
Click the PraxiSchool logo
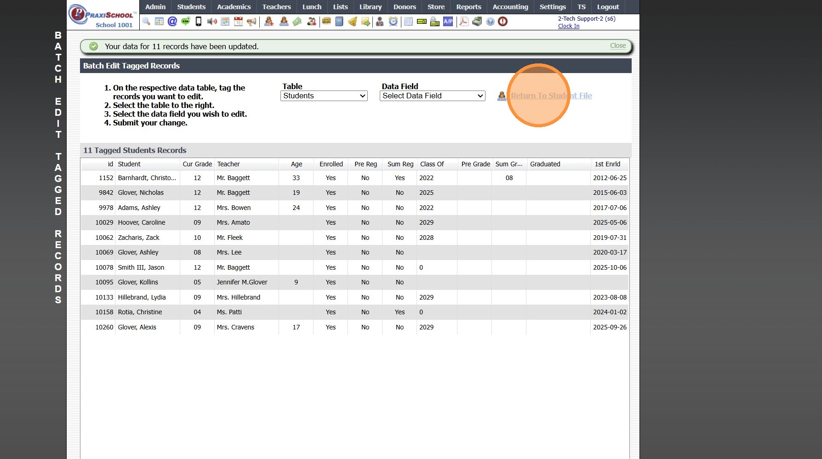click(103, 15)
